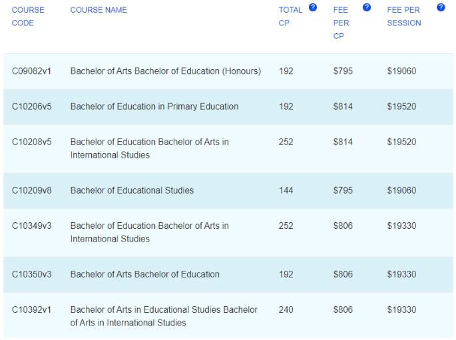
Task: Click the Fee Per Session header text
Action: coord(404,16)
